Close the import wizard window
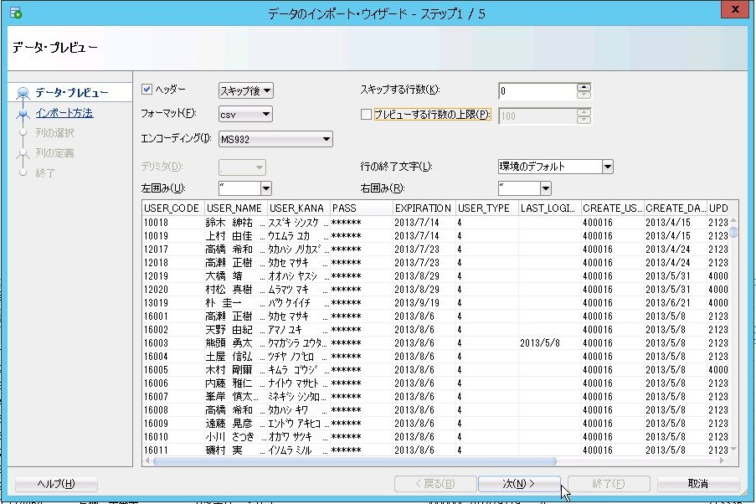The height and width of the screenshot is (504, 756). click(733, 12)
